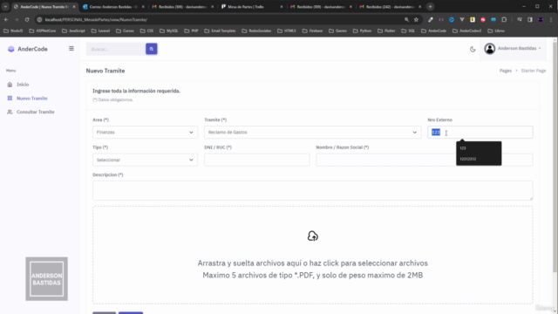Switch to Recibidos (242) Gmail tab

click(x=391, y=7)
